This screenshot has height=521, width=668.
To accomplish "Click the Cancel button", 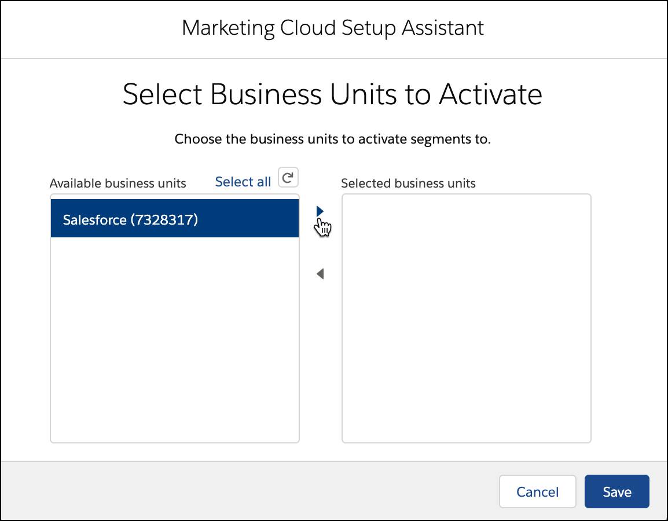I will click(x=537, y=491).
